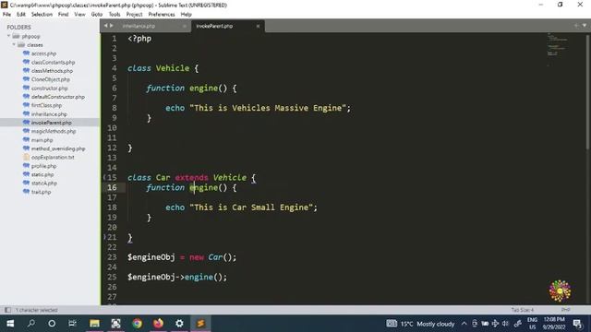591x332 pixels.
Task: Fold the Car class at line 15
Action: point(104,177)
